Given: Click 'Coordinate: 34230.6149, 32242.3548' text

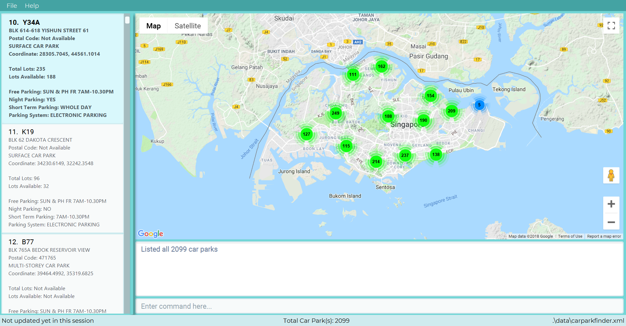Looking at the screenshot, I should (51, 163).
